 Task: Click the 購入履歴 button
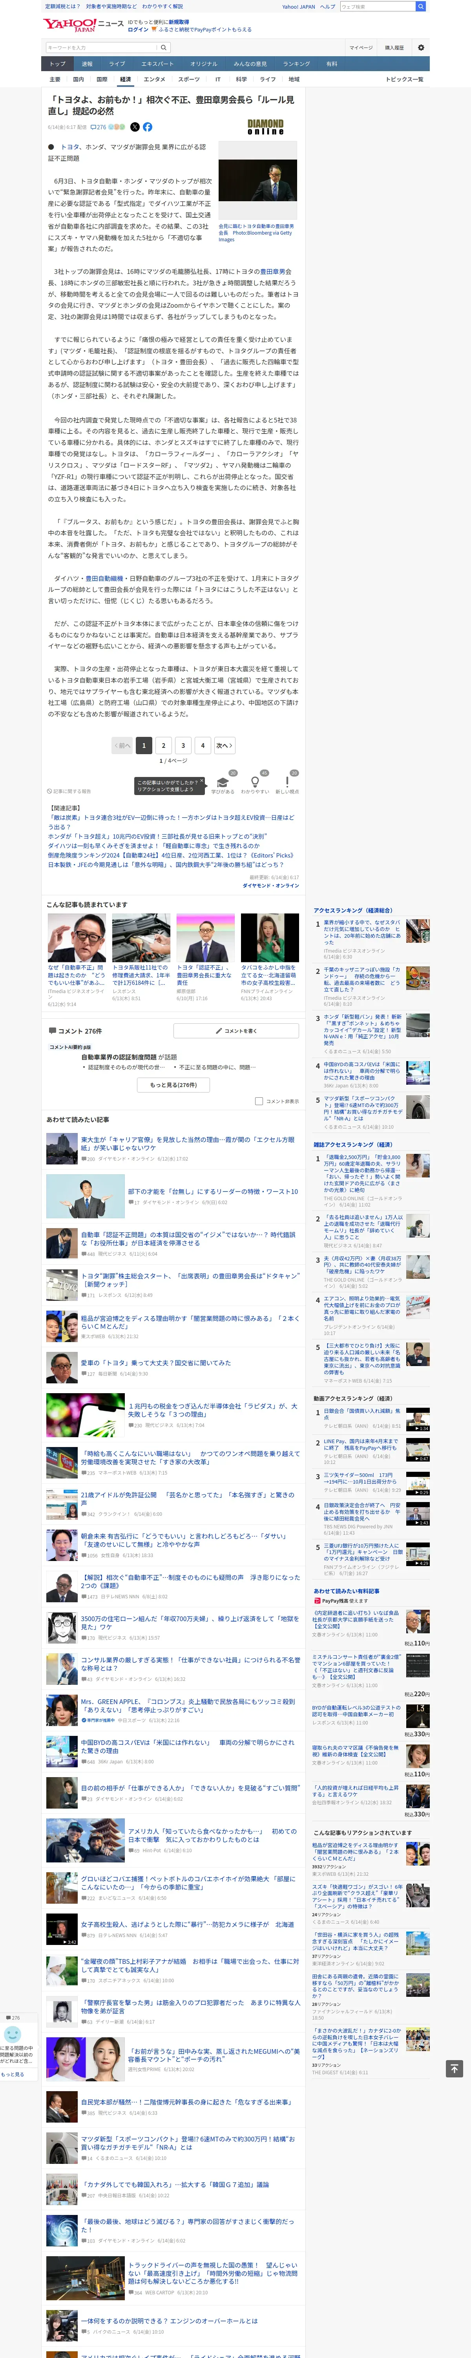tap(394, 48)
